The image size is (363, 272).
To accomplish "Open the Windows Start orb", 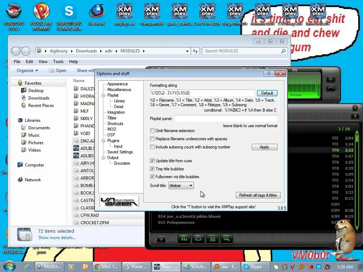I will coord(9,266).
